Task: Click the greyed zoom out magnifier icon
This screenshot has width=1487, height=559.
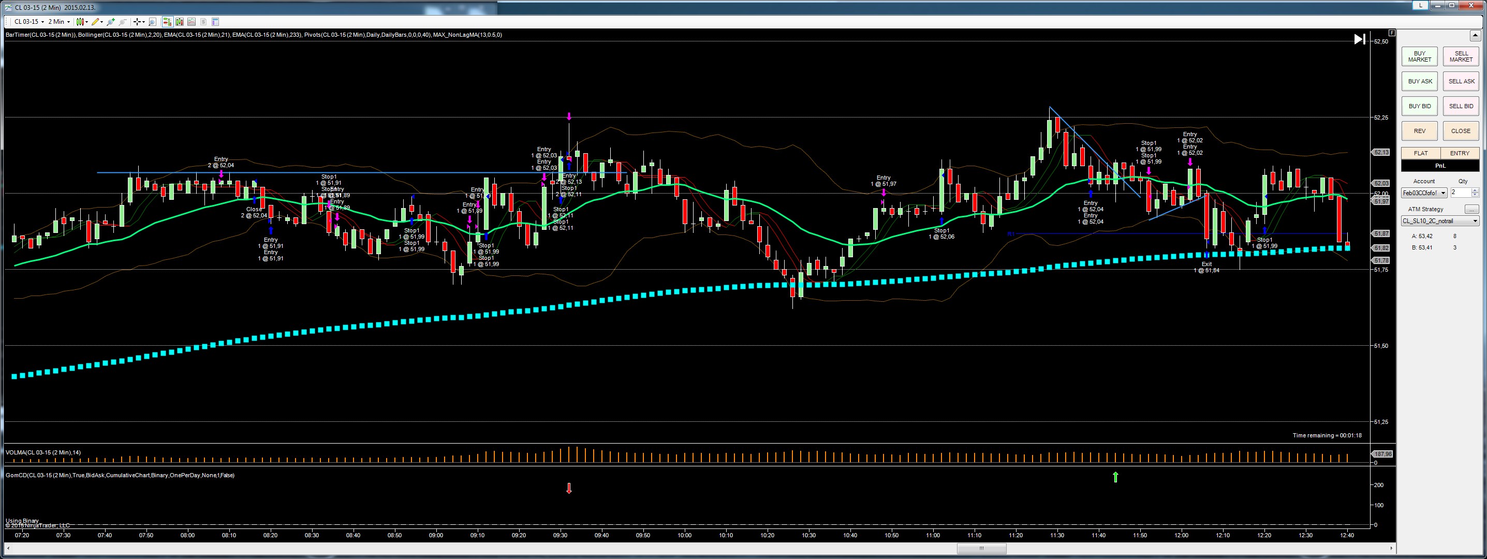Action: pyautogui.click(x=122, y=22)
